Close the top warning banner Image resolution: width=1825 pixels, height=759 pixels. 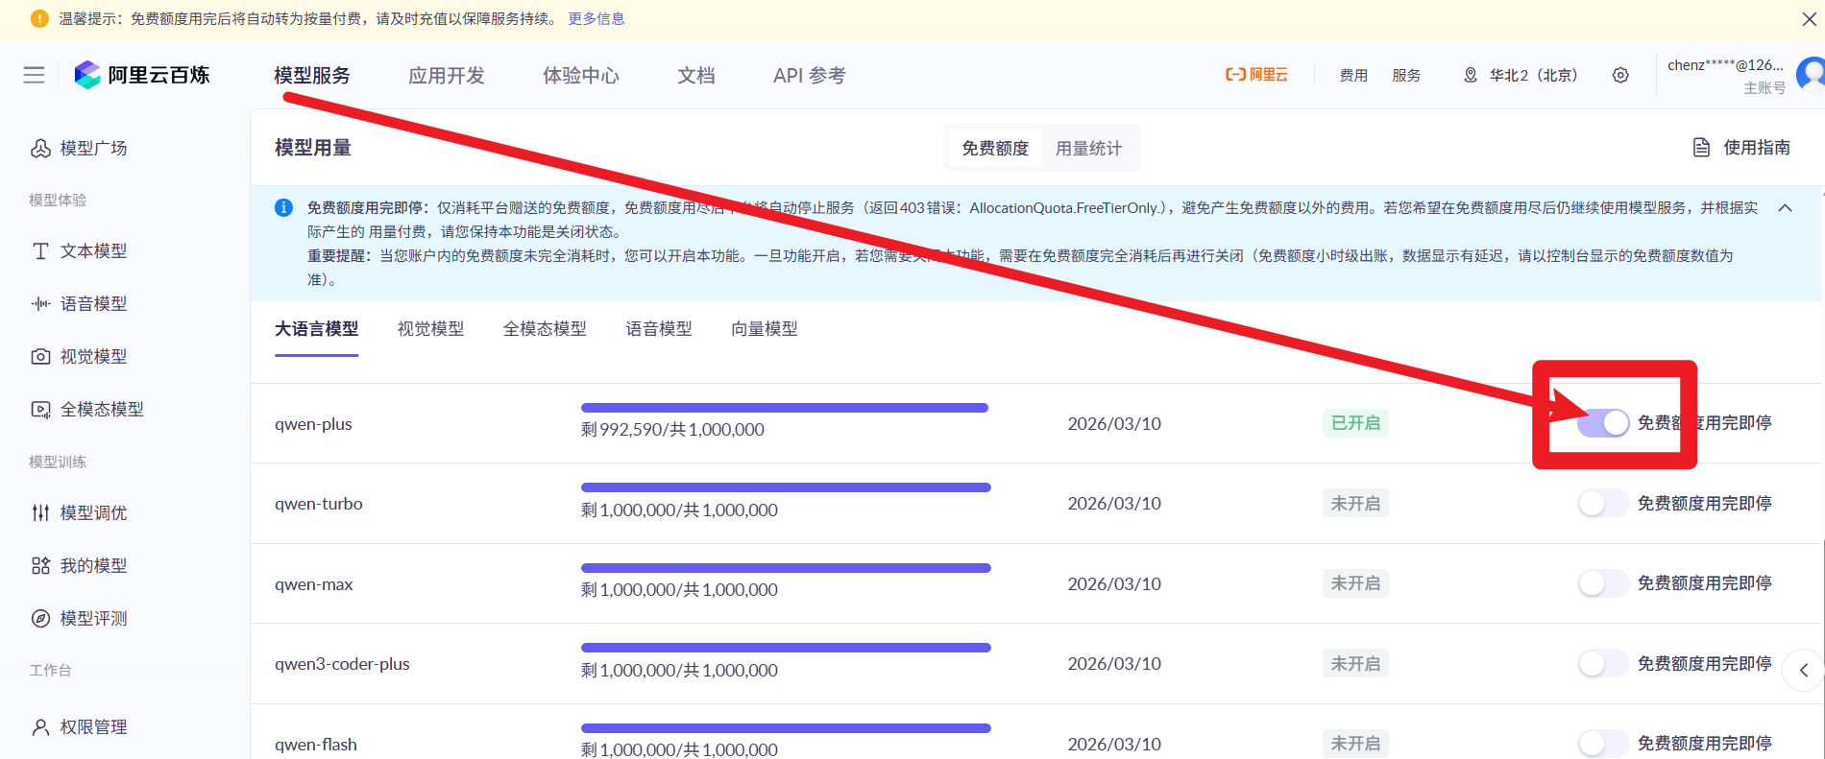tap(1809, 18)
